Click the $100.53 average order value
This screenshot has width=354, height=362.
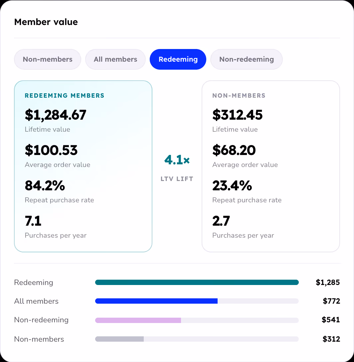point(51,150)
